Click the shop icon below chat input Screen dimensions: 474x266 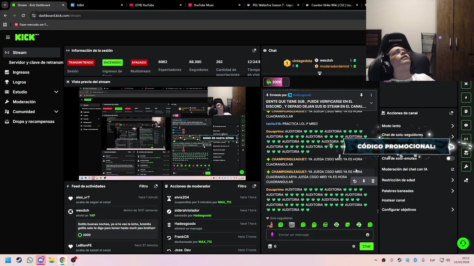tap(270, 246)
